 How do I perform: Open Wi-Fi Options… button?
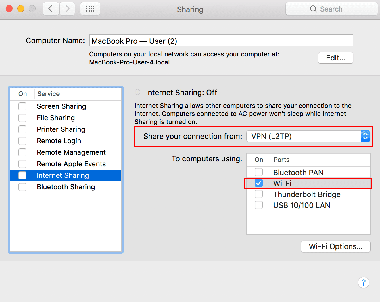(335, 246)
